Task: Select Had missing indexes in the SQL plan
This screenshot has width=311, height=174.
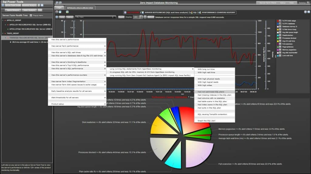Action: coord(215,95)
